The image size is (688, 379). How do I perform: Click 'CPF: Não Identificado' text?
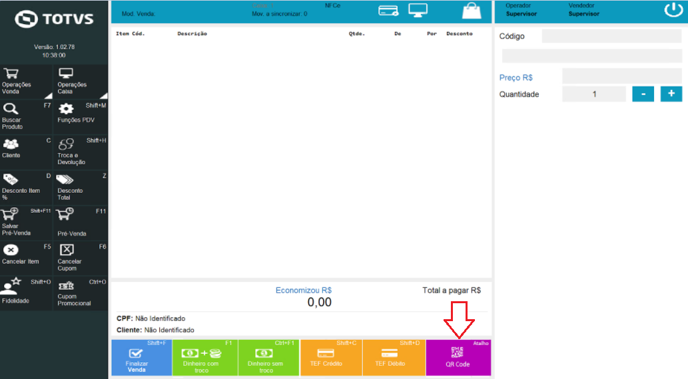151,318
